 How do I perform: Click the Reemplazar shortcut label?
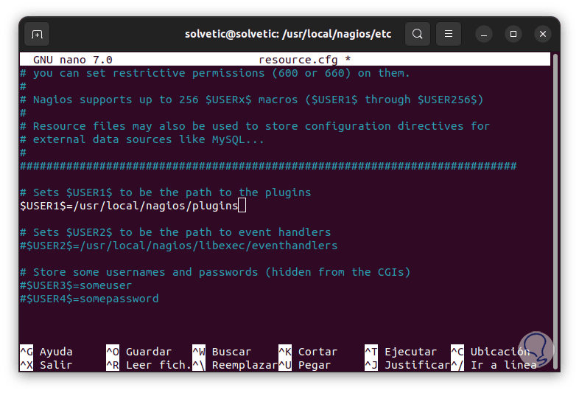(x=245, y=365)
